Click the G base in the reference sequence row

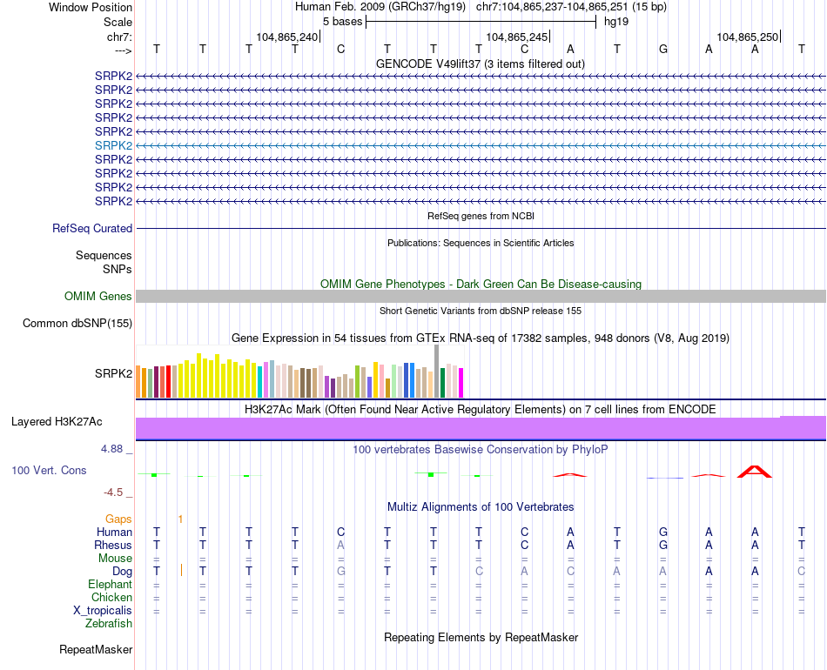663,49
